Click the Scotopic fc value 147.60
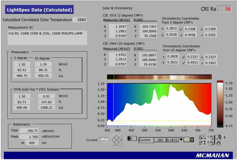 [46, 102]
